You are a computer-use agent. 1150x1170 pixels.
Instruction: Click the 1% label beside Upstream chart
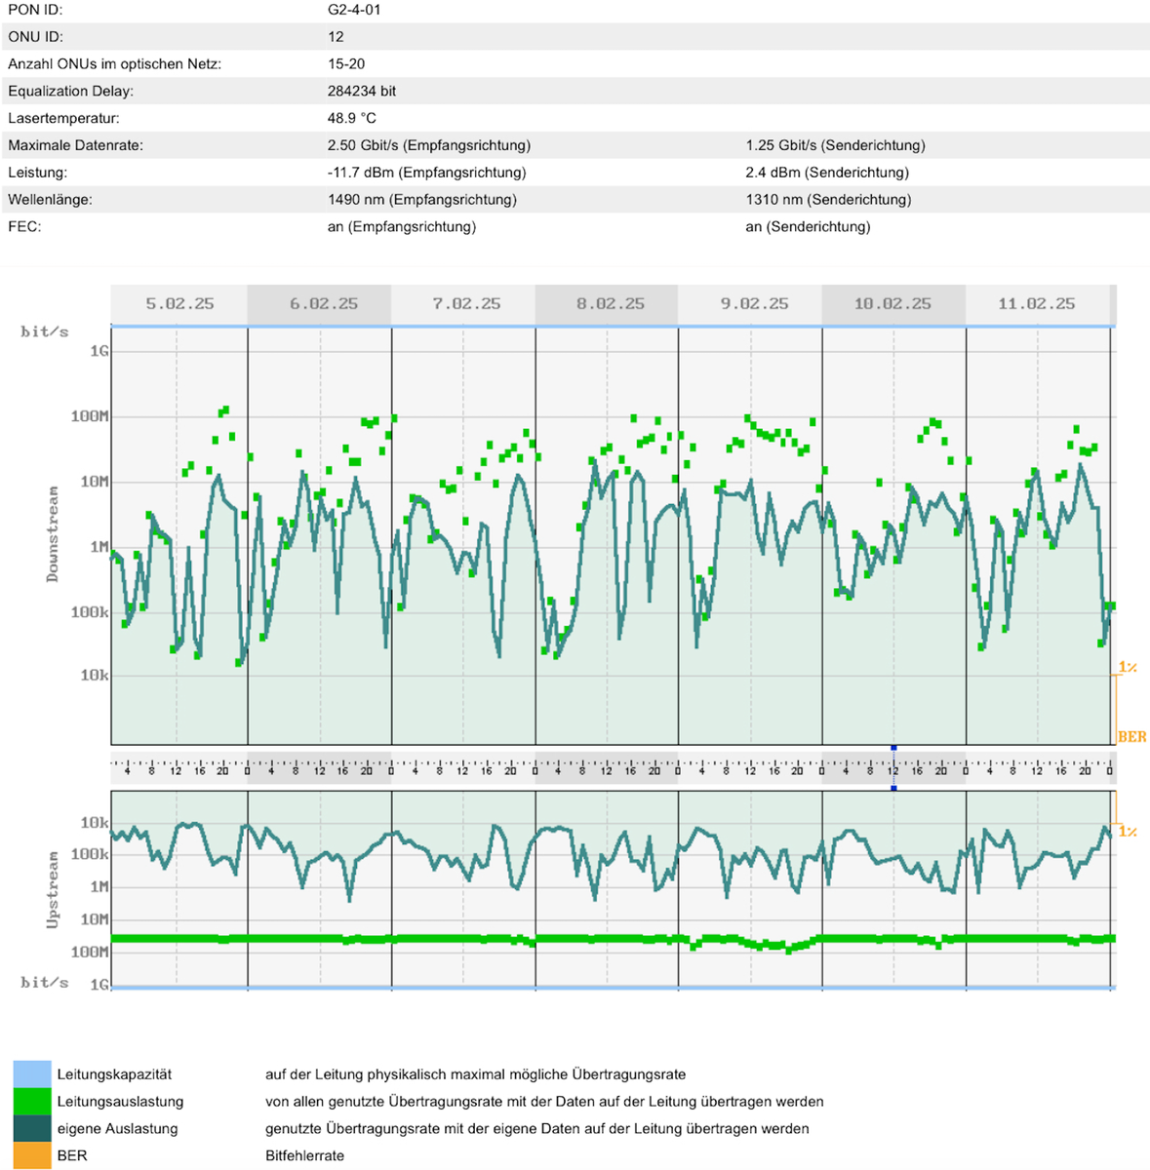[x=1128, y=832]
